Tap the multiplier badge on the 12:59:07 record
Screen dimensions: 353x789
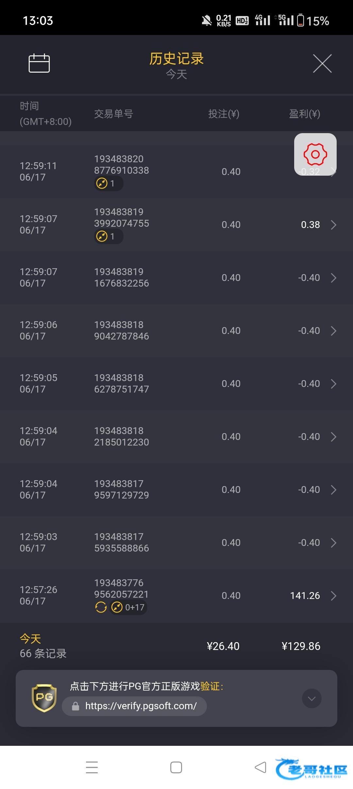pos(108,236)
